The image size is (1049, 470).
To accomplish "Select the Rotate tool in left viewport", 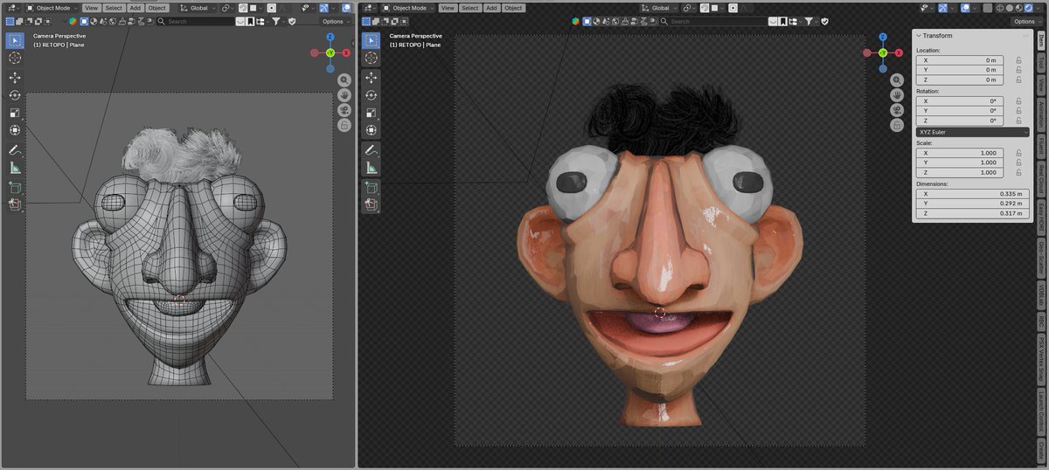I will click(15, 95).
